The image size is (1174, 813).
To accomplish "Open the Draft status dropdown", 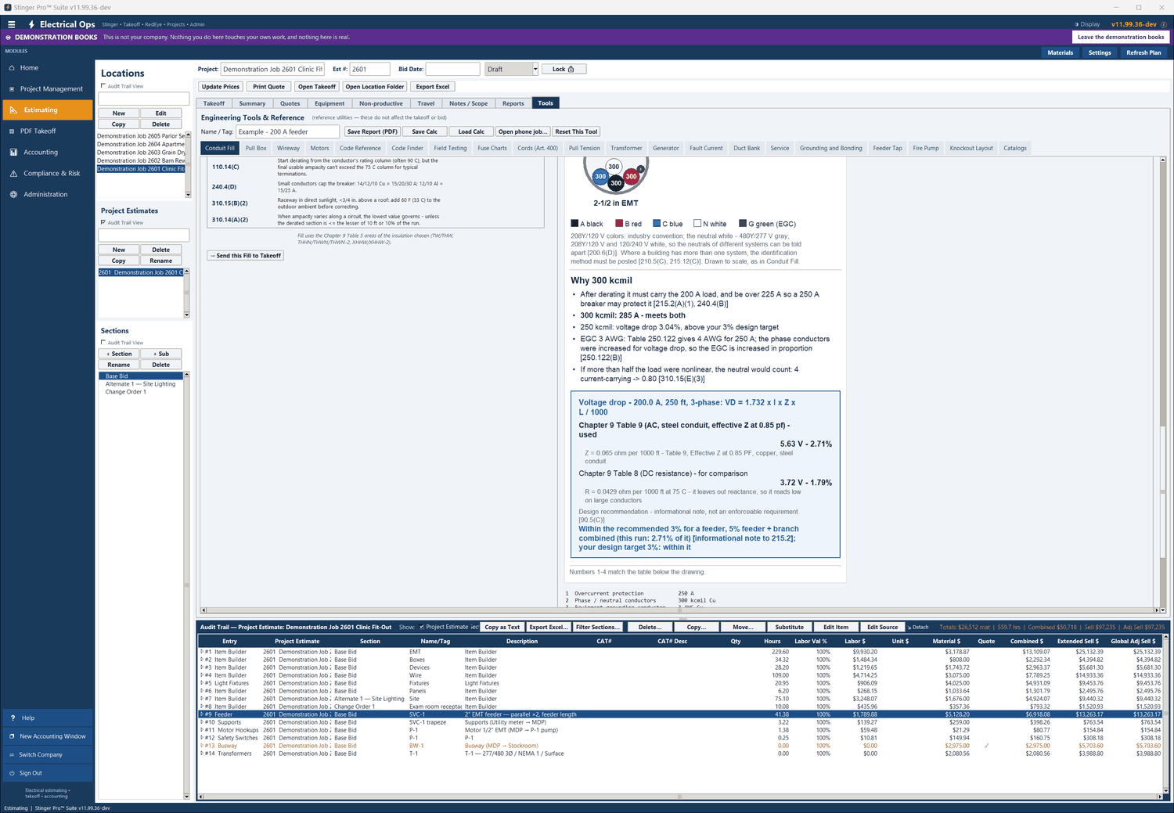I will click(535, 69).
